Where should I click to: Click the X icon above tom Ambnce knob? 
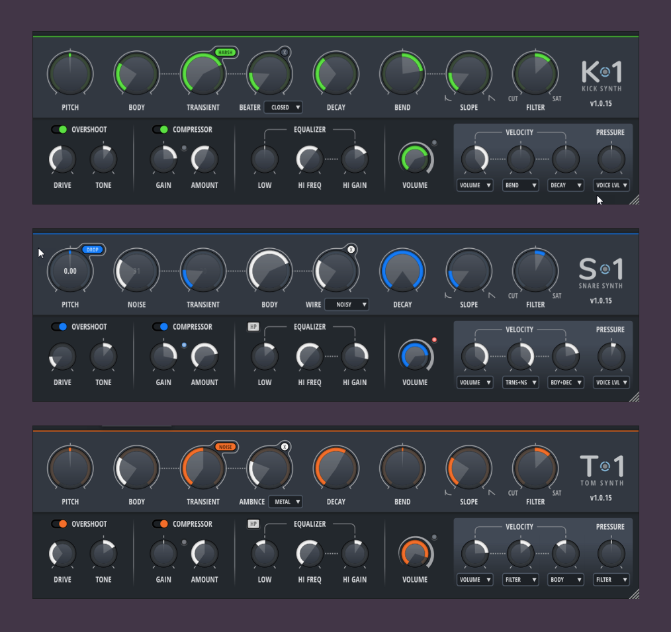285,447
